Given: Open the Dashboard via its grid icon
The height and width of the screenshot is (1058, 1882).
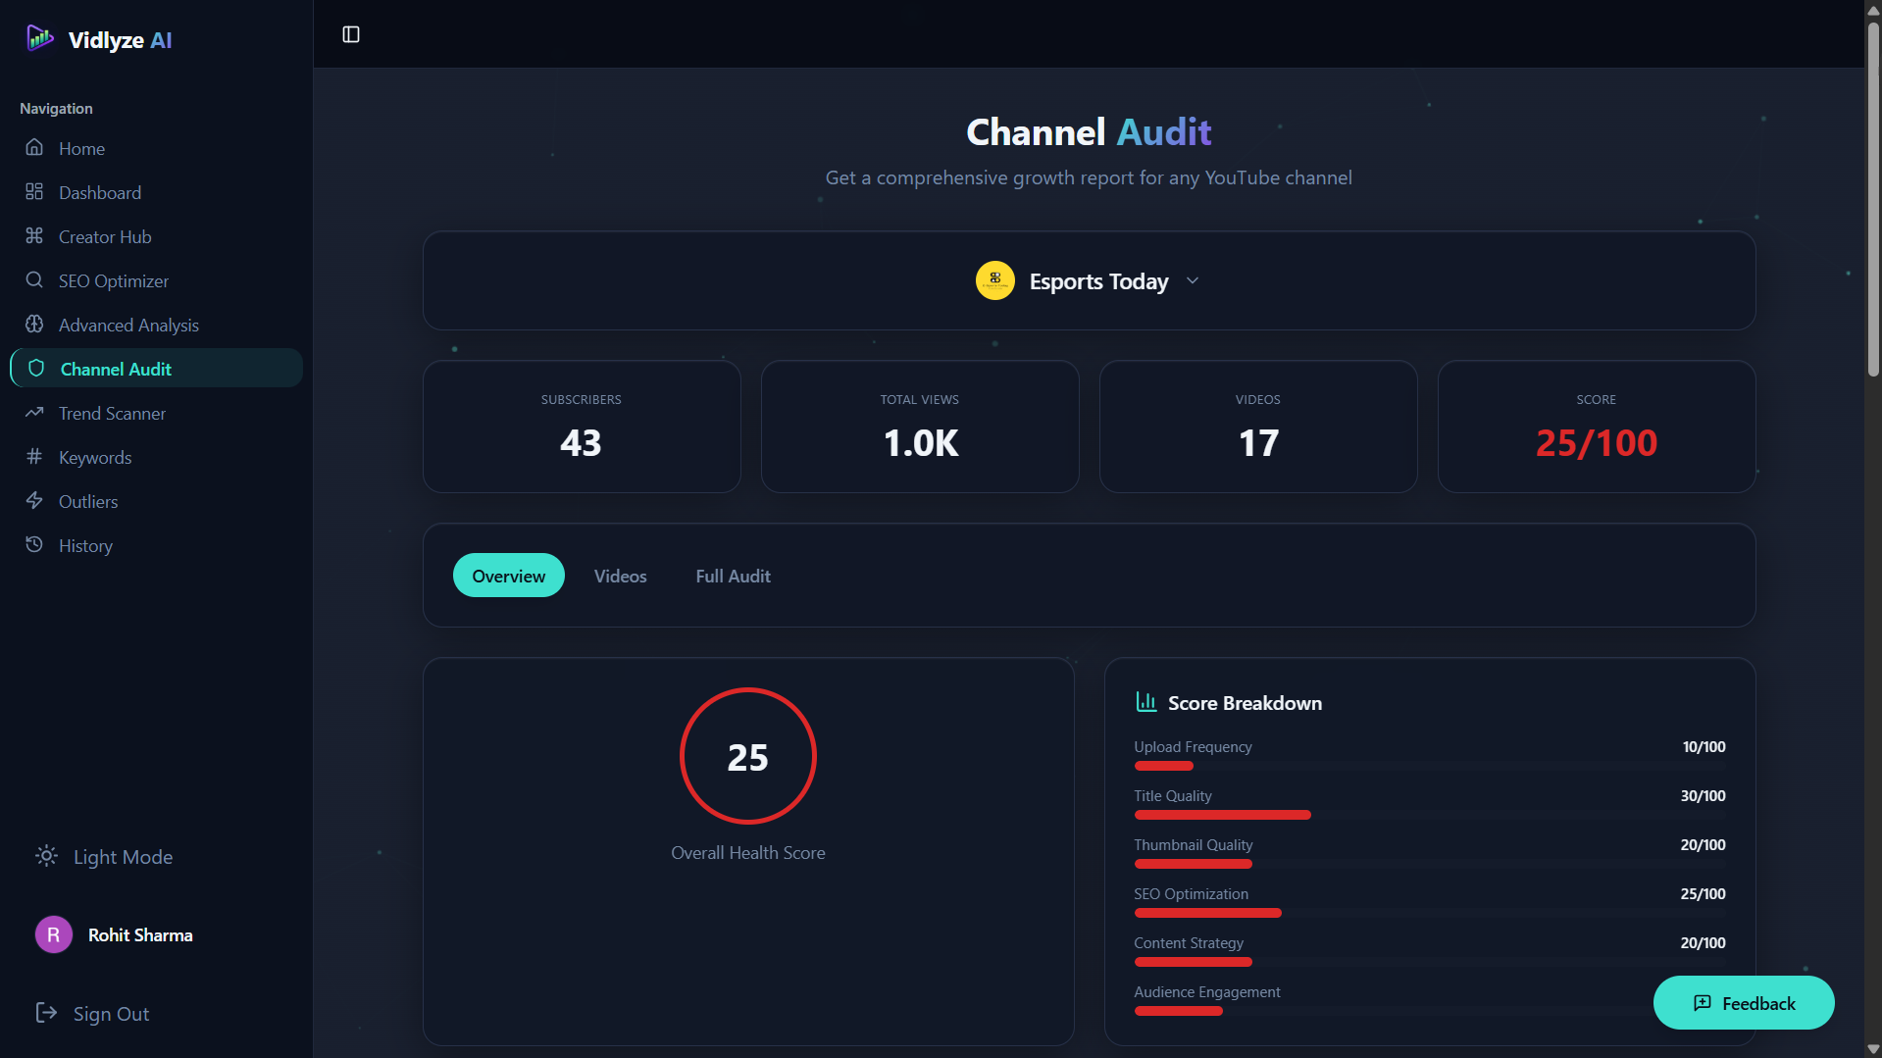Looking at the screenshot, I should [x=34, y=192].
